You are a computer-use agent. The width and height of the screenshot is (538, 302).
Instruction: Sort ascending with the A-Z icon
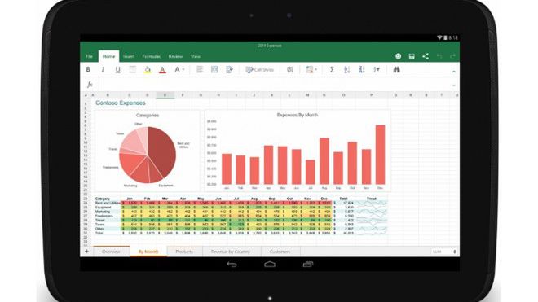click(347, 69)
